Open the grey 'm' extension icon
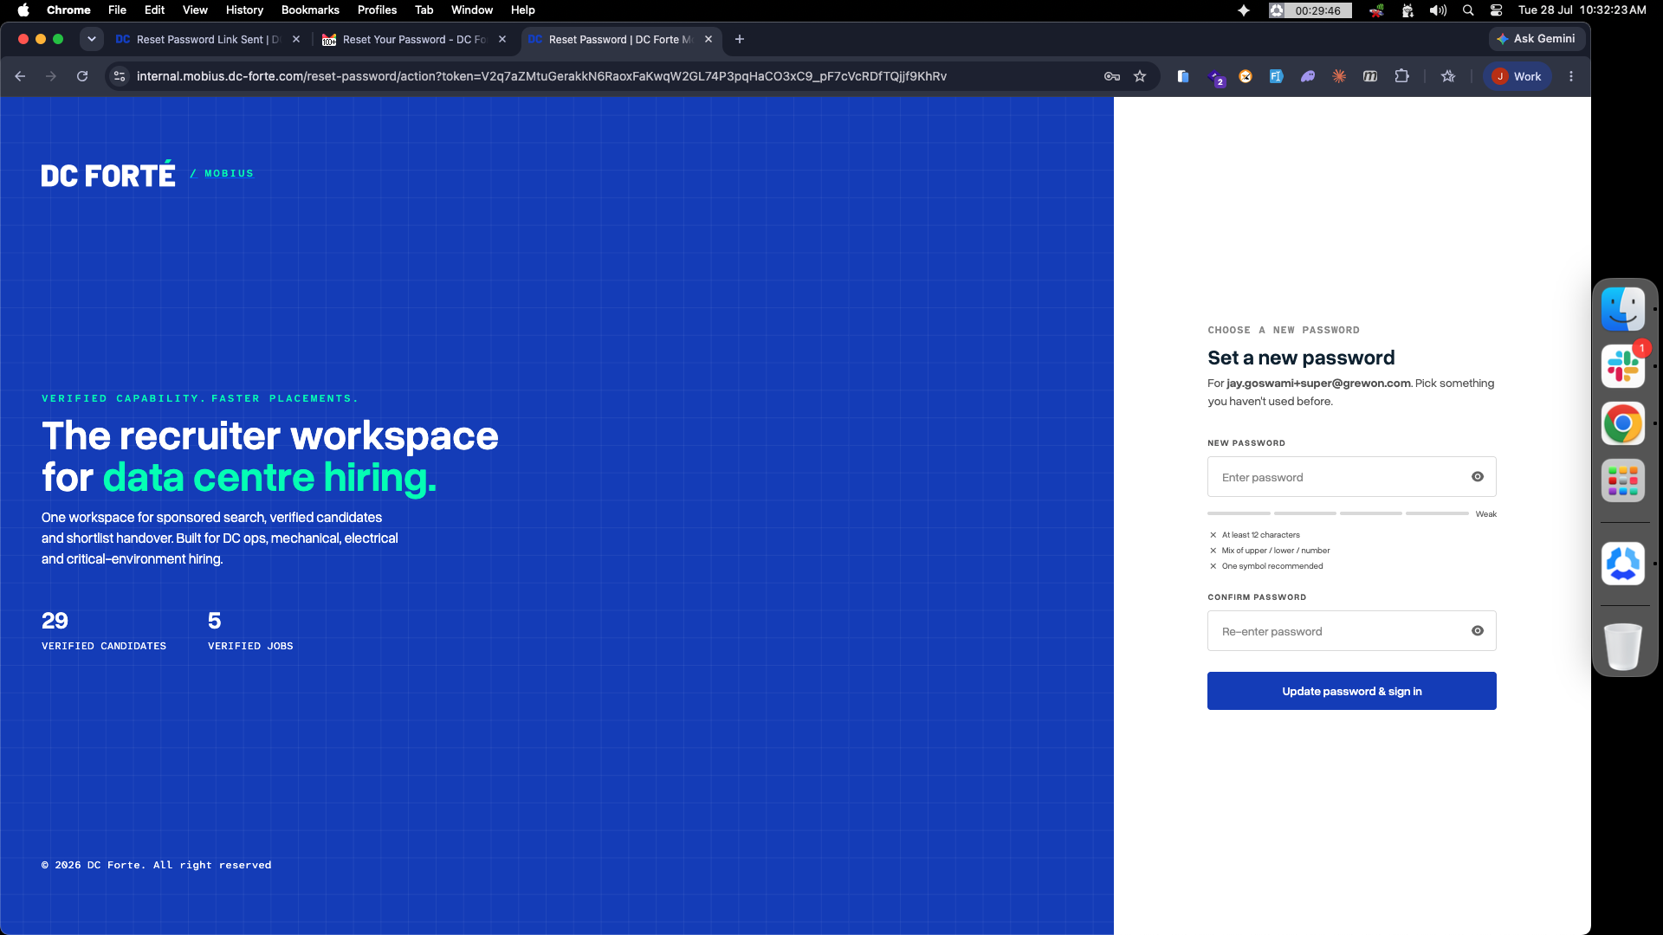The width and height of the screenshot is (1663, 935). click(1370, 76)
